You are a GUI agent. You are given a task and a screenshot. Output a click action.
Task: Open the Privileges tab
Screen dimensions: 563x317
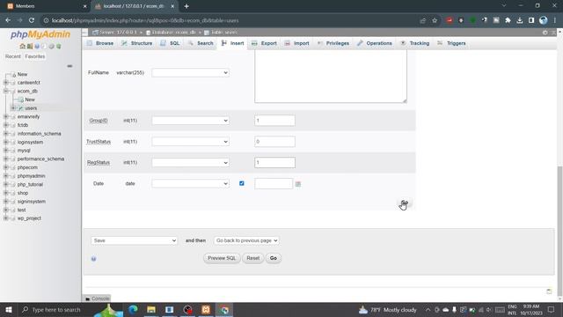333,43
